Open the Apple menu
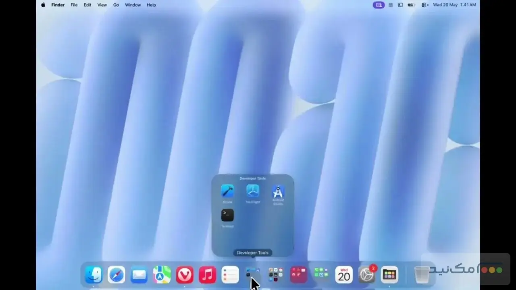 point(43,5)
